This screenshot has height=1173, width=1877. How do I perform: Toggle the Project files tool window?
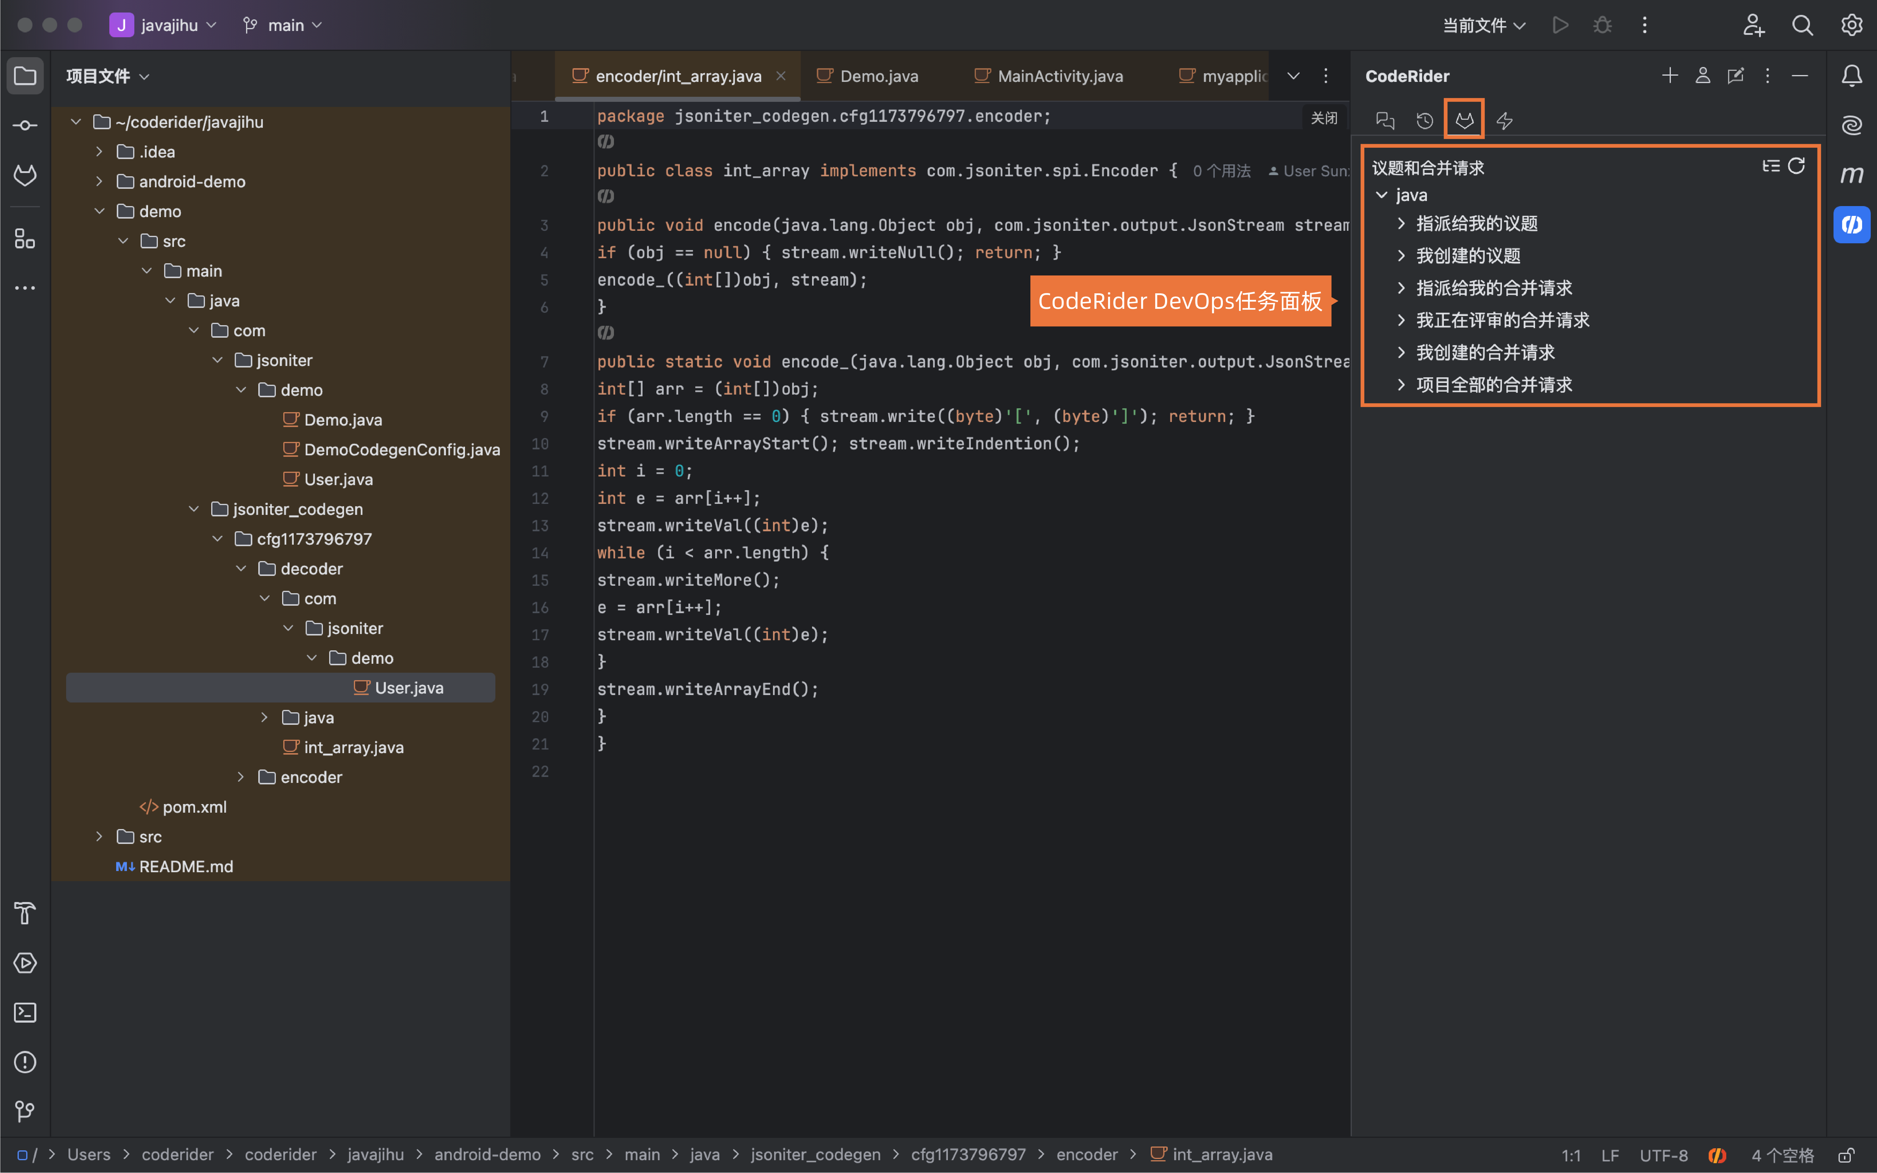coord(25,76)
